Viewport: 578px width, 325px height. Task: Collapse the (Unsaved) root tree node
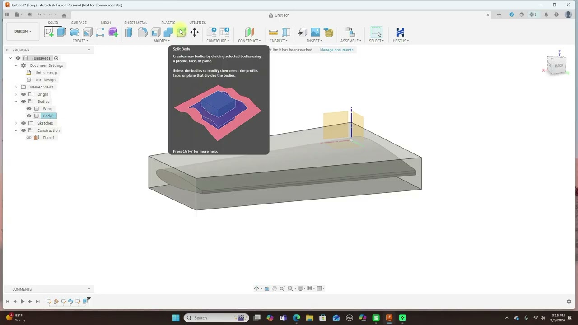point(10,58)
